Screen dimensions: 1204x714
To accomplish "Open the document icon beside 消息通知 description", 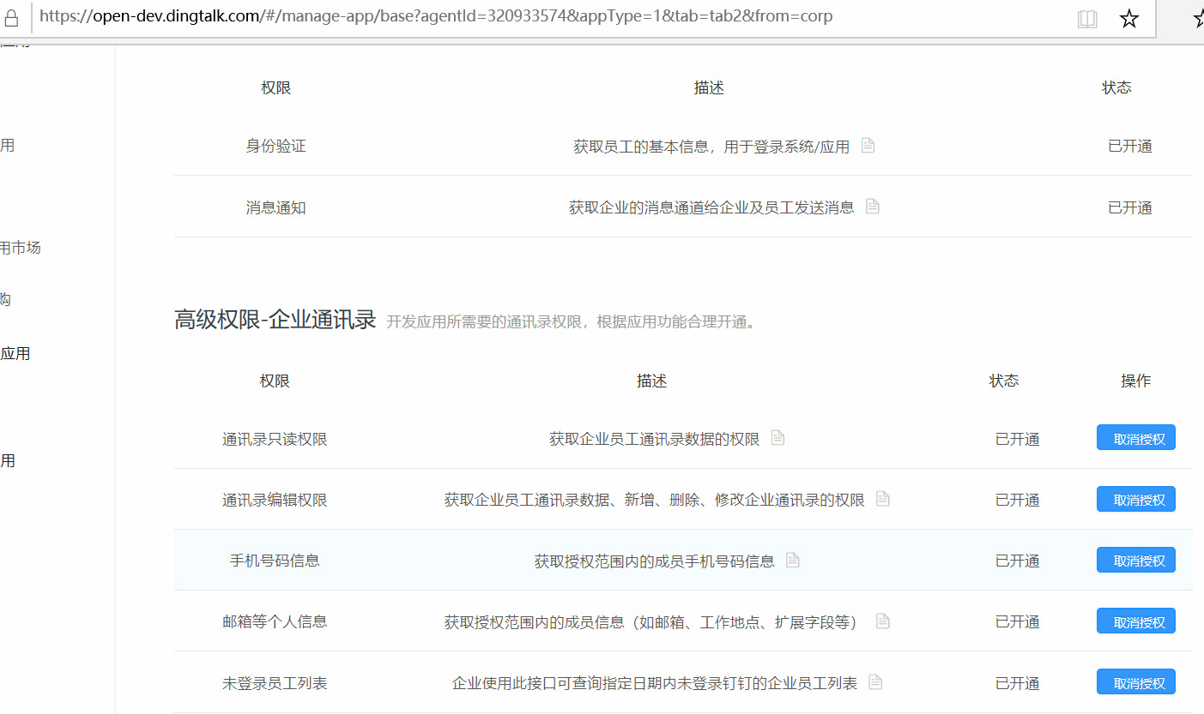I will 873,207.
